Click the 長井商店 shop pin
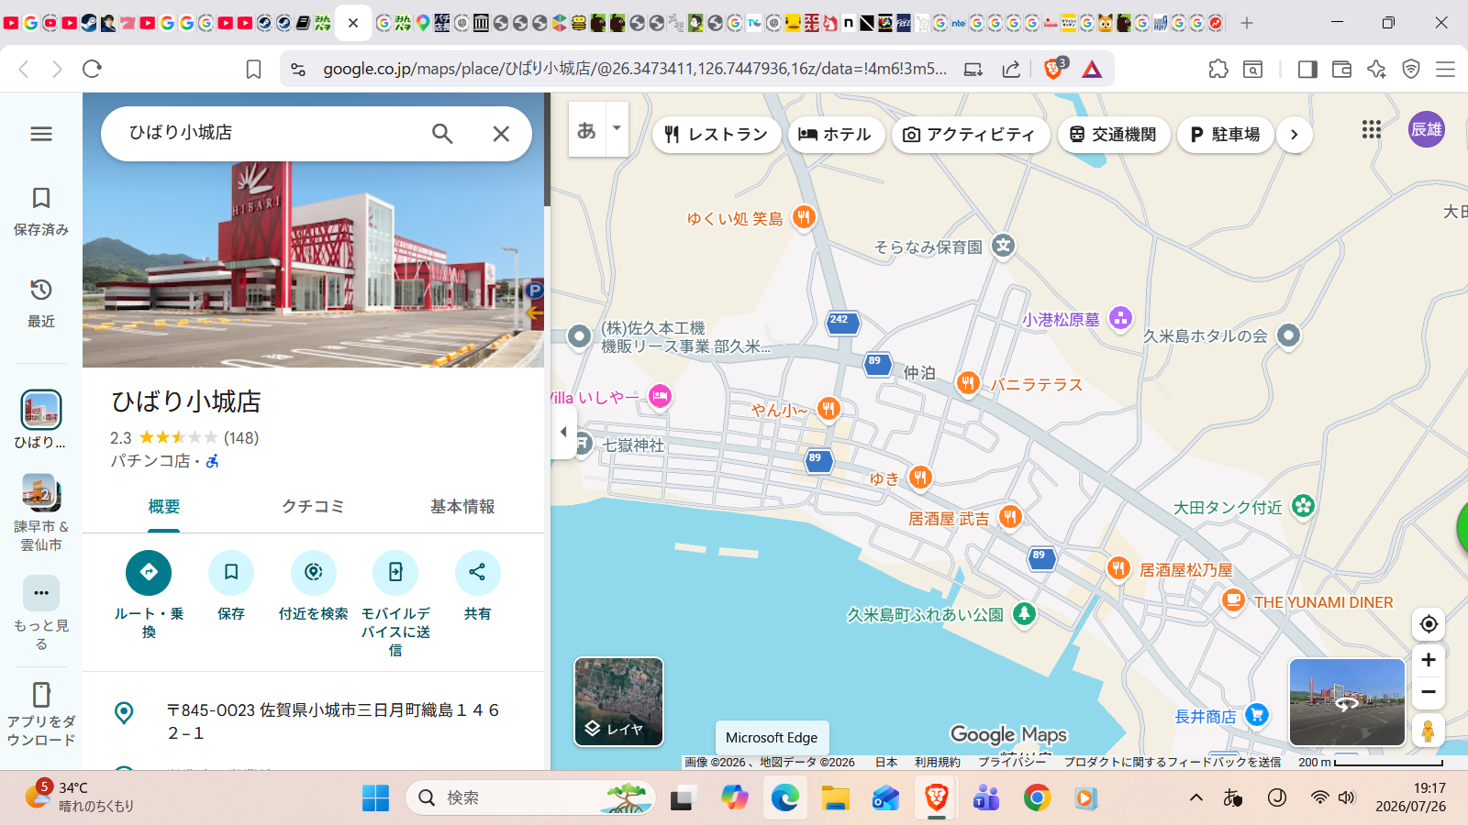The height and width of the screenshot is (825, 1468). (x=1257, y=714)
